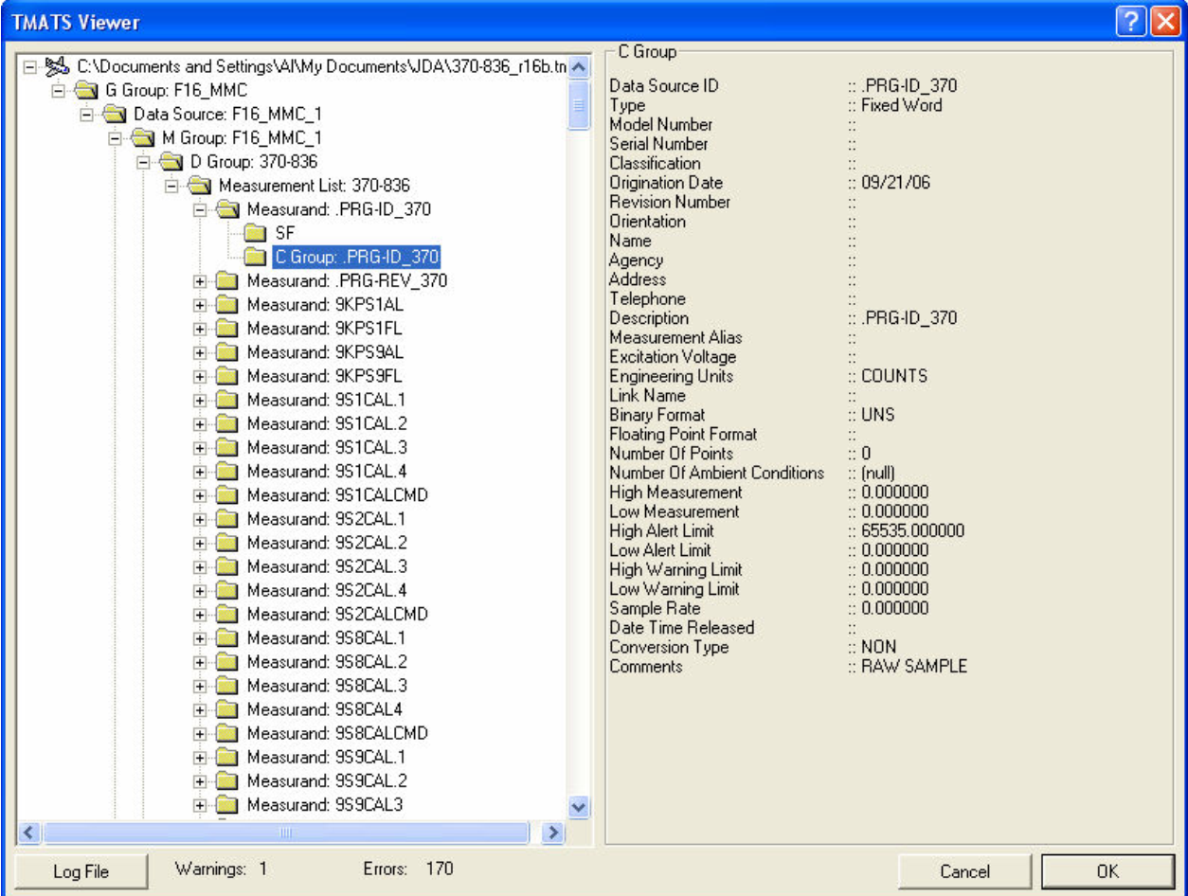The image size is (1188, 896).
Task: Click the folder icon of Measurand: 9S1CAL.3
Action: pos(227,447)
